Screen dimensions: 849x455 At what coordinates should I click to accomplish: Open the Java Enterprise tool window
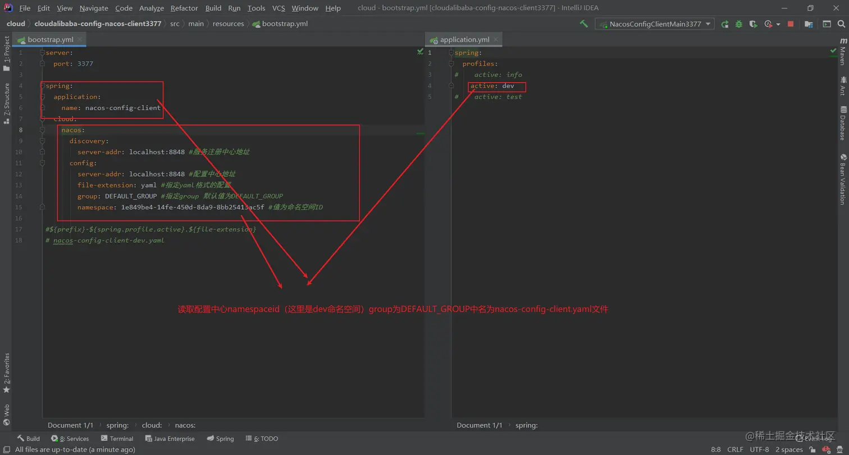tap(170, 439)
